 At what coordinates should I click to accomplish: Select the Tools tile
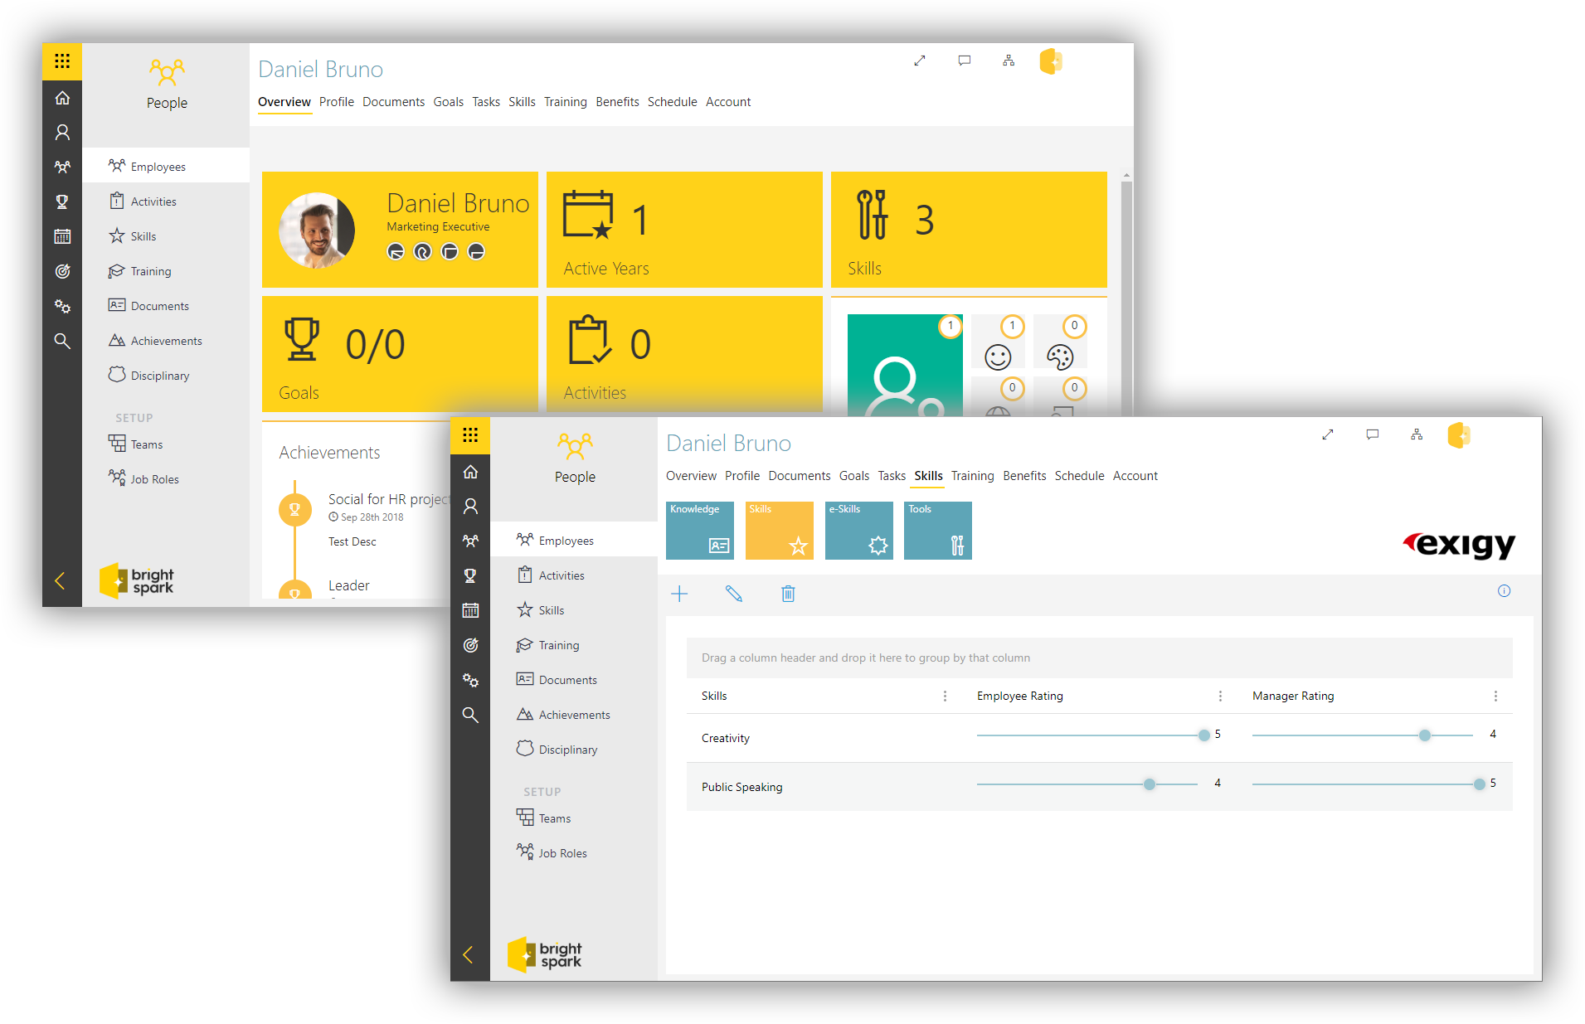click(x=937, y=531)
